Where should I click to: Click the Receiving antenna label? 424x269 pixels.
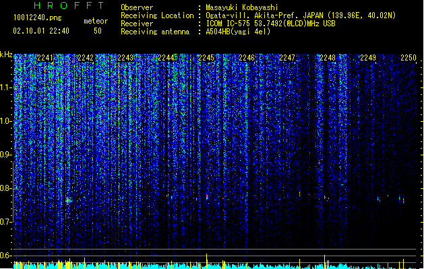click(155, 32)
